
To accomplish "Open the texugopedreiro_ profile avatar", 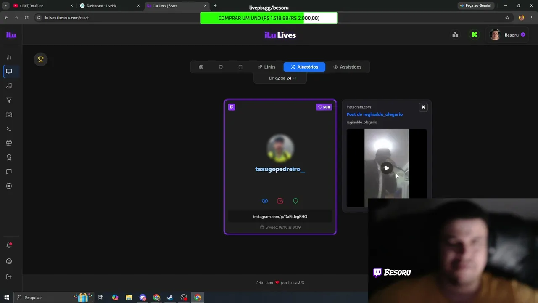I will [280, 148].
